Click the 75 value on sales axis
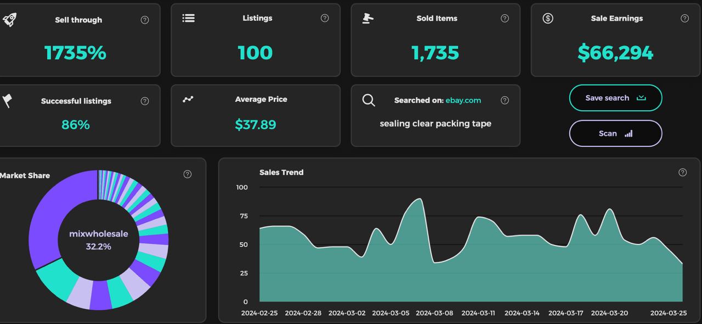The image size is (702, 324). 244,216
